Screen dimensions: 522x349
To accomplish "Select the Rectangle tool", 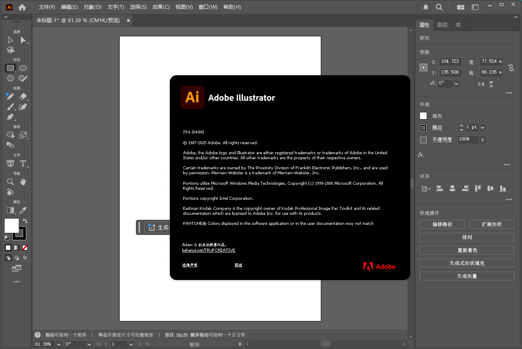I will 10,68.
